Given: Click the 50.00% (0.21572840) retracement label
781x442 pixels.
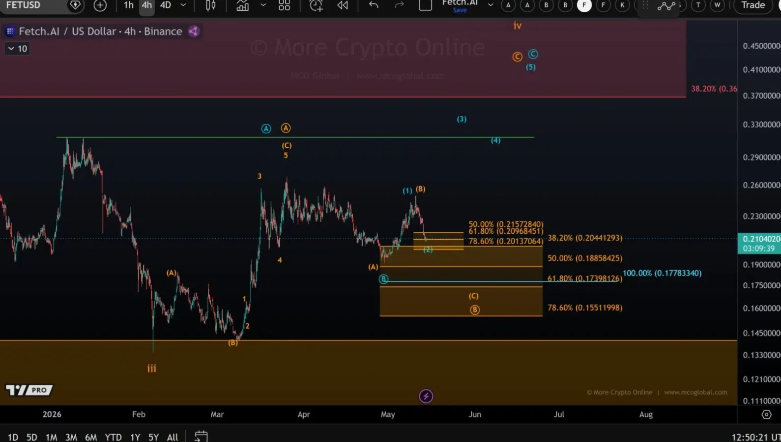Looking at the screenshot, I should coord(506,224).
